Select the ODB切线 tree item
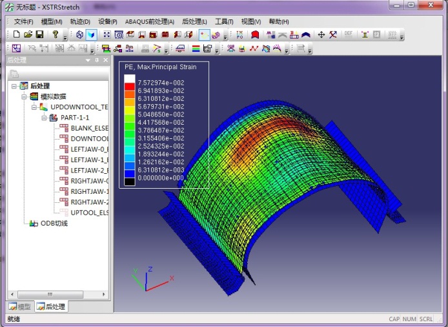Image resolution: width=448 pixels, height=327 pixels. pos(54,224)
